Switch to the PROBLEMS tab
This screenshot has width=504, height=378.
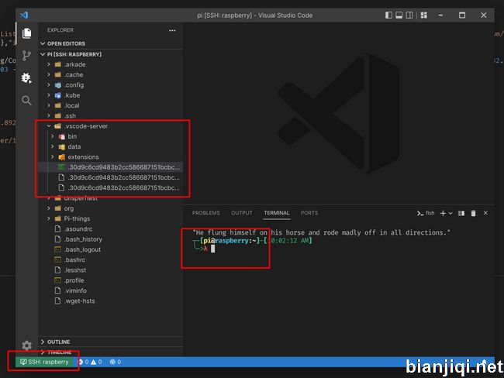[206, 213]
